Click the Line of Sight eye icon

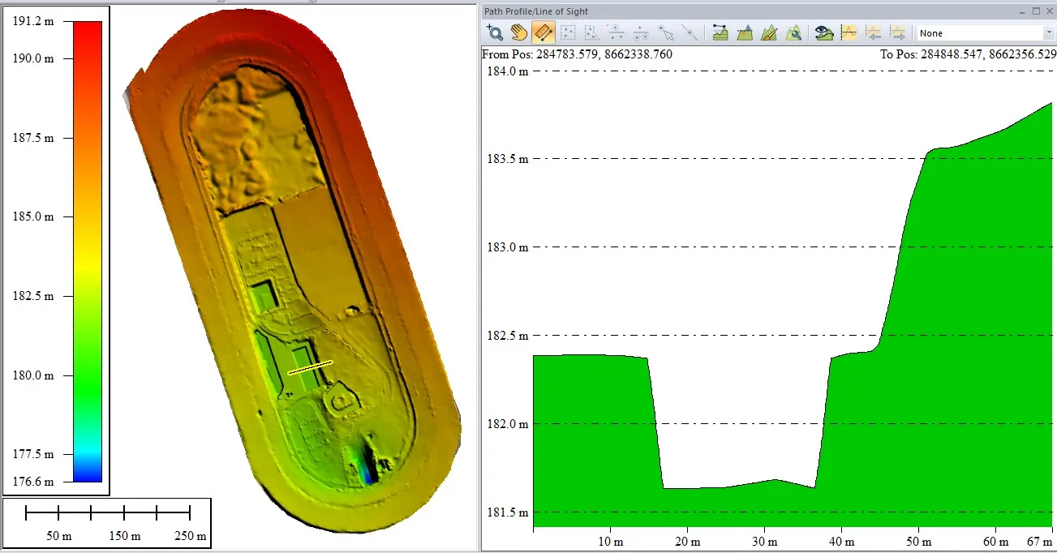(824, 33)
